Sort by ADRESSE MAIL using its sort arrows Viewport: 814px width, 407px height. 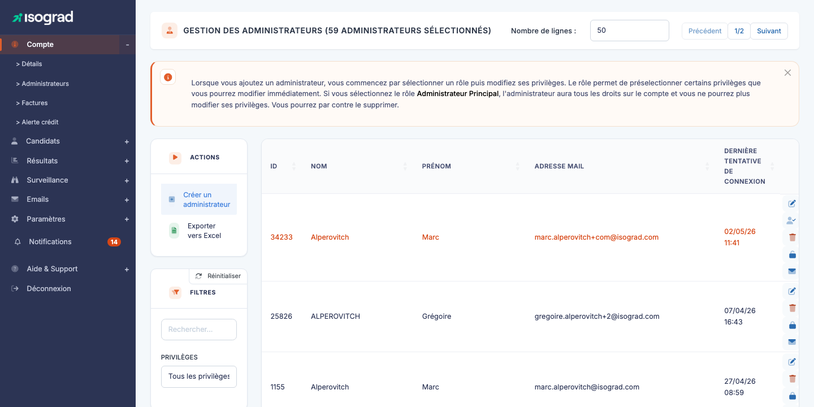point(707,166)
